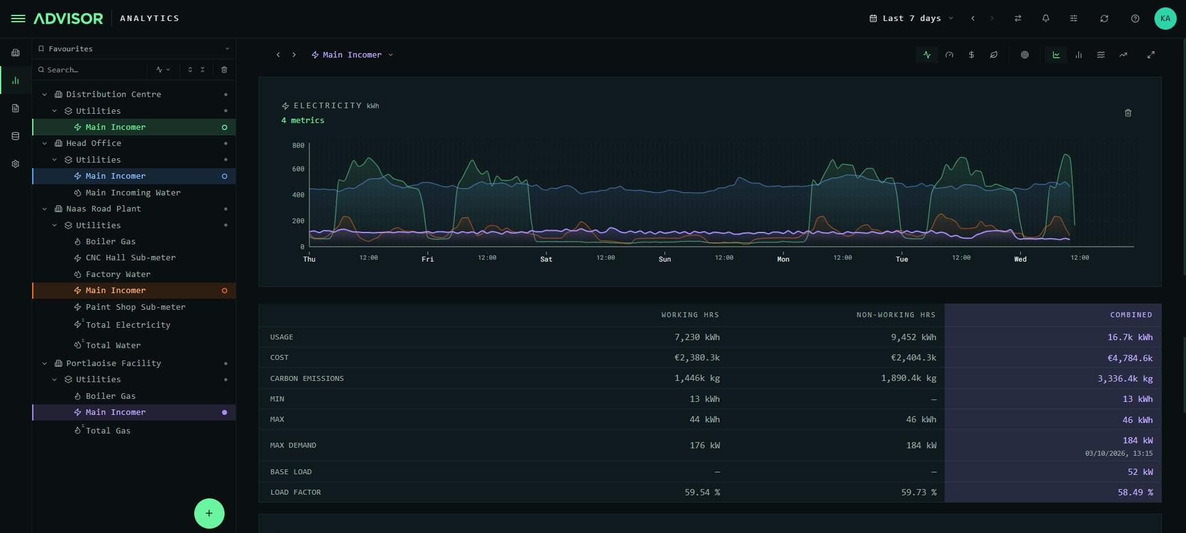Image resolution: width=1186 pixels, height=533 pixels.
Task: Open the hamburger menu beside the ADVISOR logo
Action: [x=18, y=19]
